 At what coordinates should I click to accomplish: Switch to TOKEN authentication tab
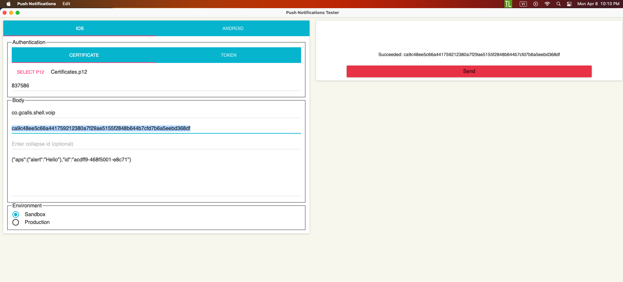pos(228,55)
